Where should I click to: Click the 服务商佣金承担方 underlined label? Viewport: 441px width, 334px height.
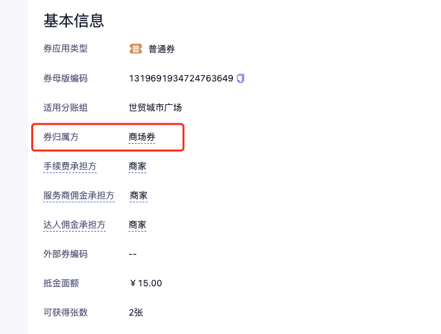pyautogui.click(x=79, y=195)
